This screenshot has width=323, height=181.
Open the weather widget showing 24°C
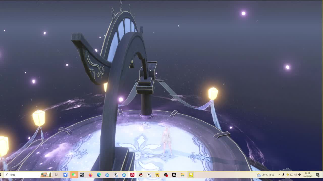click(265, 175)
